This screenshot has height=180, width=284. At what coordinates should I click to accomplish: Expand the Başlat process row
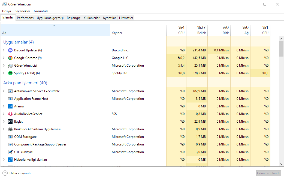point(4,122)
